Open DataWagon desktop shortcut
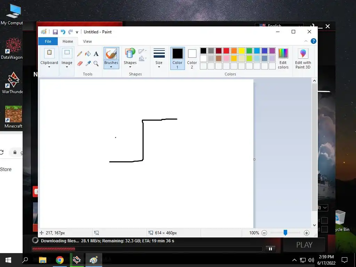The image size is (356, 267). tap(12, 49)
